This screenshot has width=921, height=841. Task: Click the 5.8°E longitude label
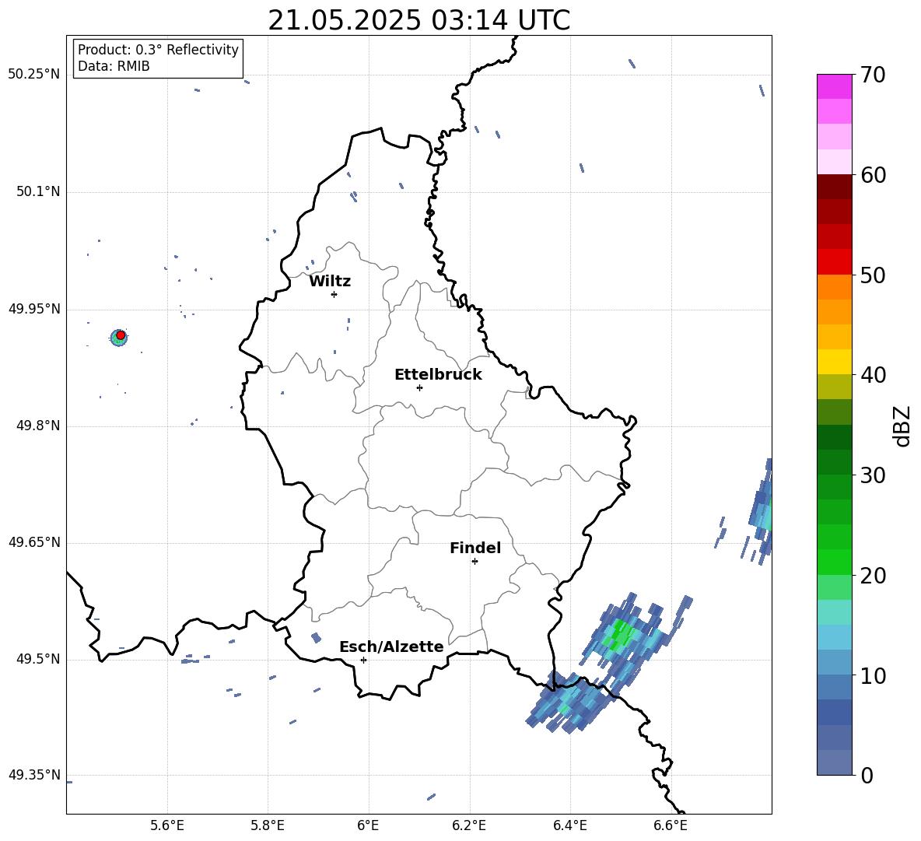268,825
